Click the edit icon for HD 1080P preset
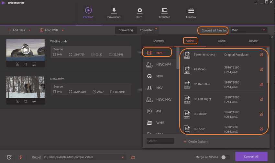 [261, 114]
